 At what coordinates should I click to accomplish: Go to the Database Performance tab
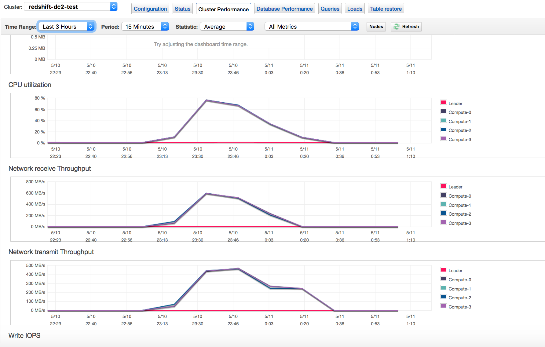(284, 9)
